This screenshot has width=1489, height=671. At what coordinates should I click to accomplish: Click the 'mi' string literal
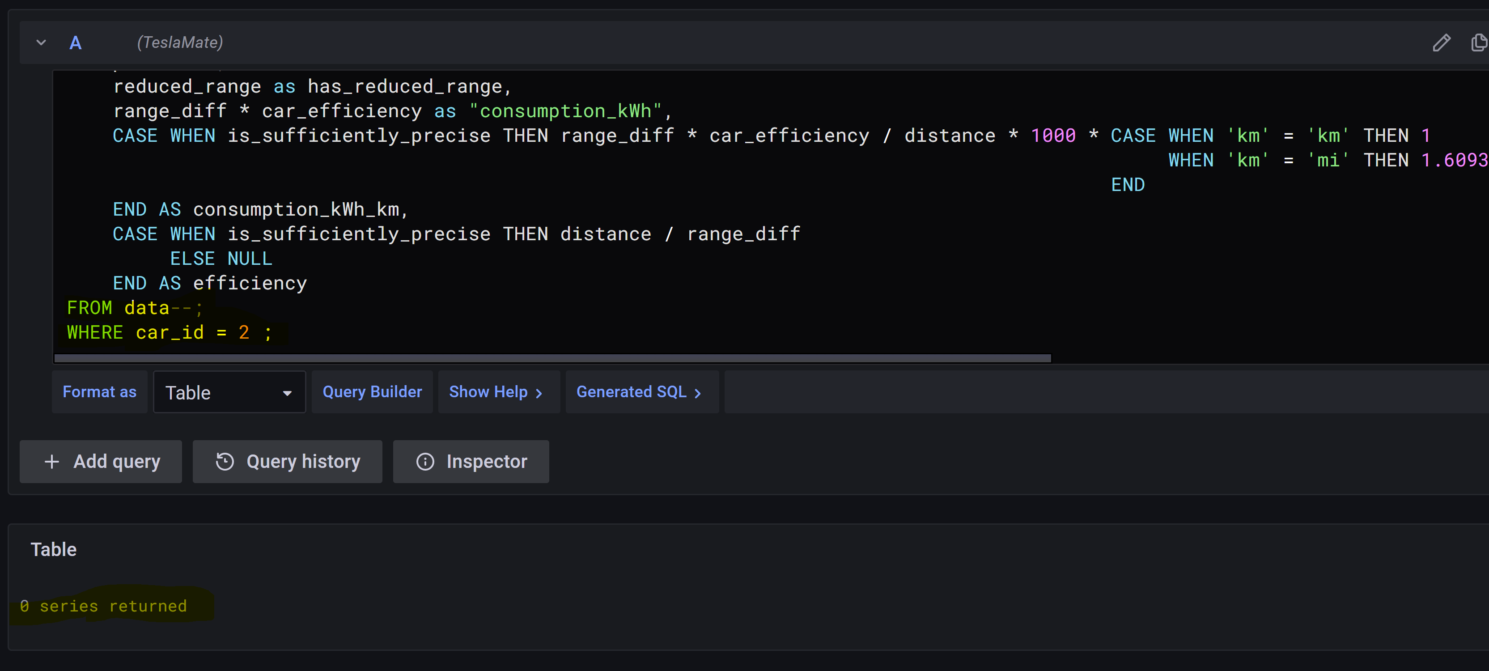coord(1328,160)
